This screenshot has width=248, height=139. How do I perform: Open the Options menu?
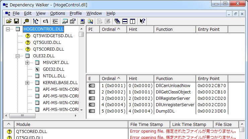(58, 13)
